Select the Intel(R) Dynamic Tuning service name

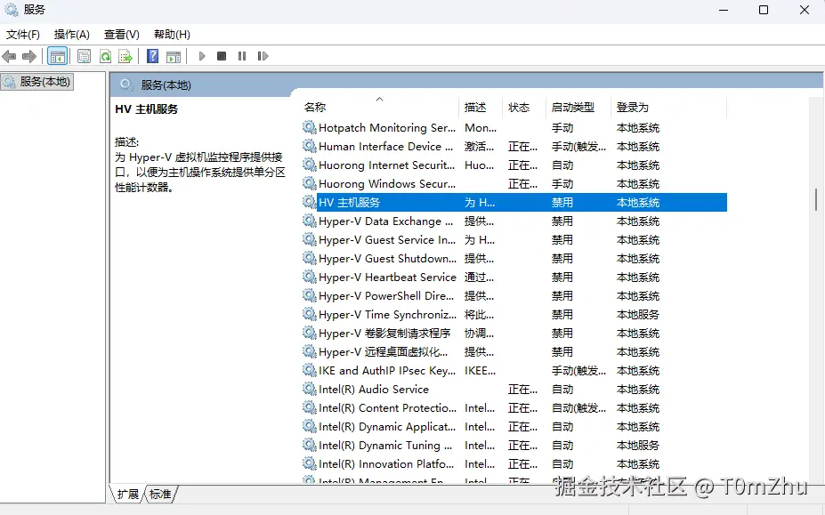click(x=385, y=446)
